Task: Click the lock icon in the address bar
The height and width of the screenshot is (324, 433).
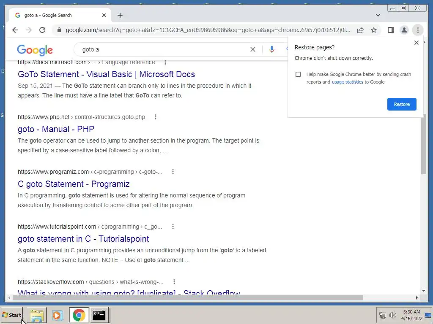Action: point(59,30)
